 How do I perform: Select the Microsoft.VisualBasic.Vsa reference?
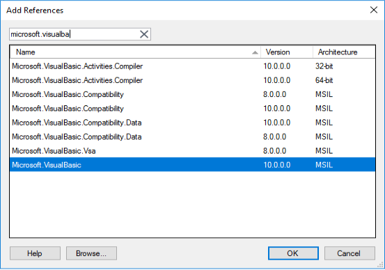click(x=192, y=151)
